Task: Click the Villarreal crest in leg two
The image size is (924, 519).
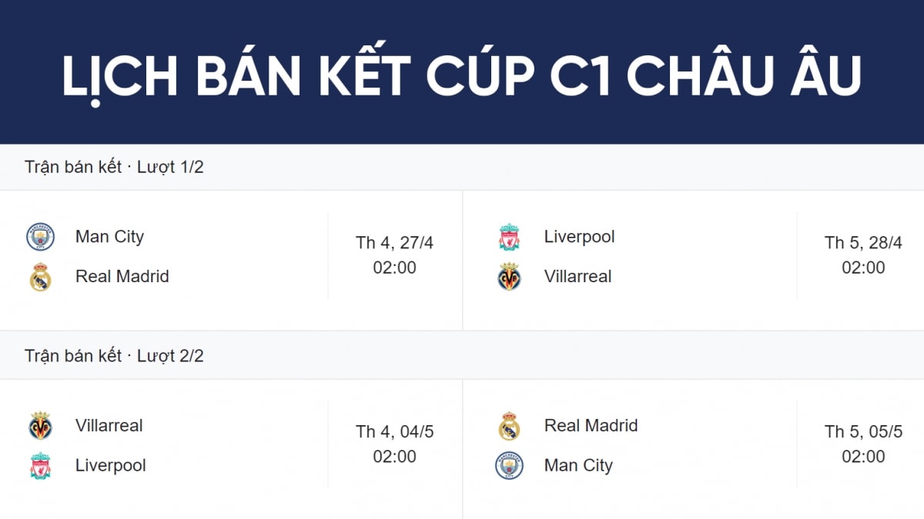Action: coord(41,426)
